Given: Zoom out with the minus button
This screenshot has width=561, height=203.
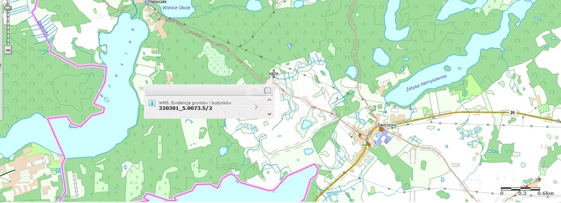Looking at the screenshot, I should pyautogui.click(x=8, y=50).
